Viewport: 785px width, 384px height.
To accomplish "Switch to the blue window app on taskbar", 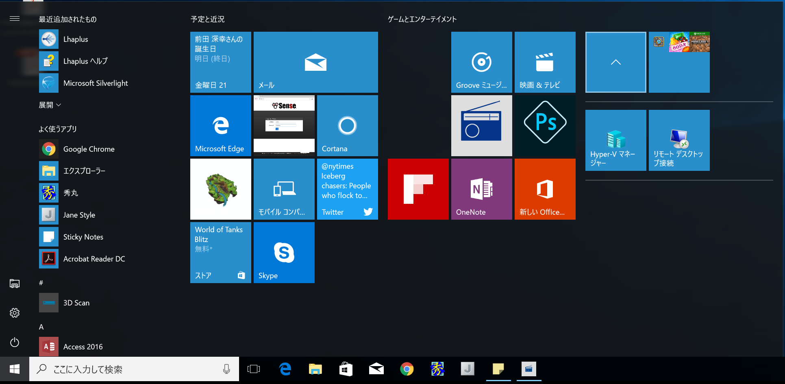I will pos(529,369).
